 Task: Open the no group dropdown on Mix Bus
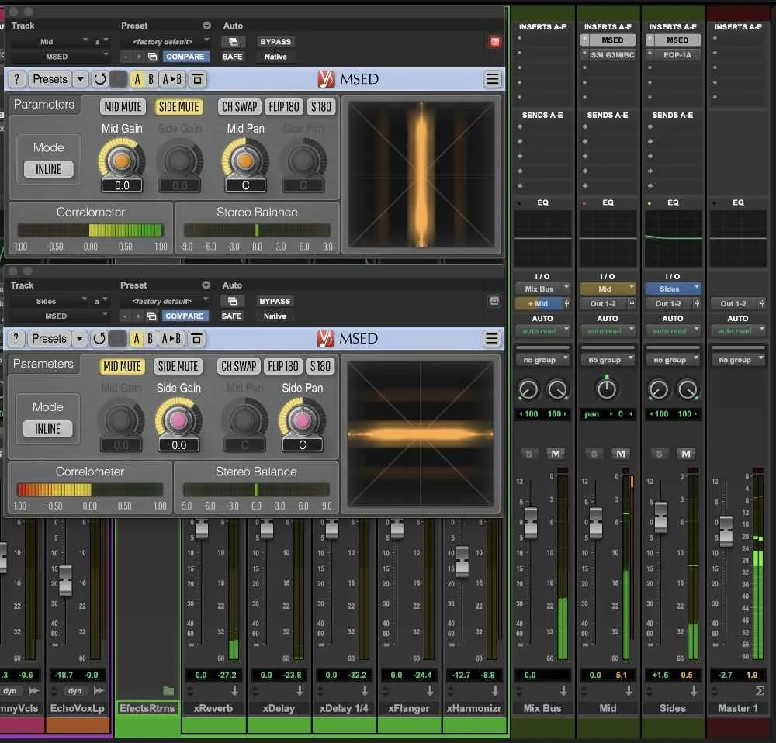click(x=543, y=358)
